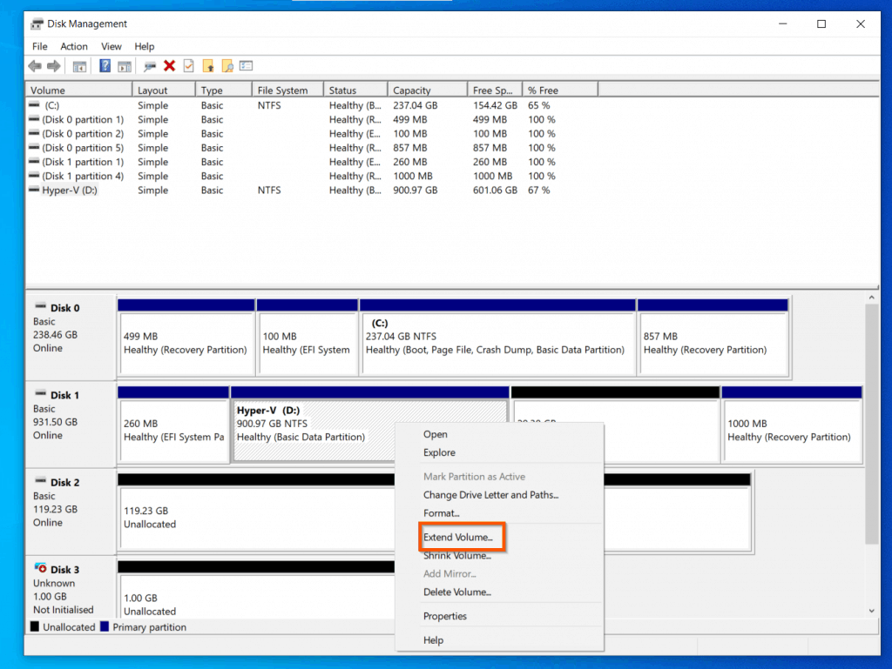Open Properties from the context menu
Viewport: 892px width, 669px height.
point(499,616)
